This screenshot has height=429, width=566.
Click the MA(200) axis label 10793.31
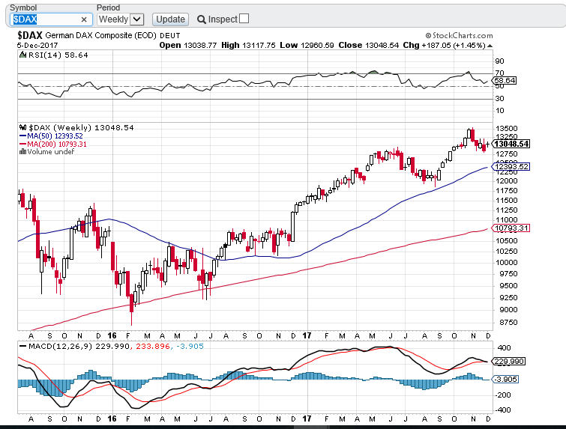511,228
